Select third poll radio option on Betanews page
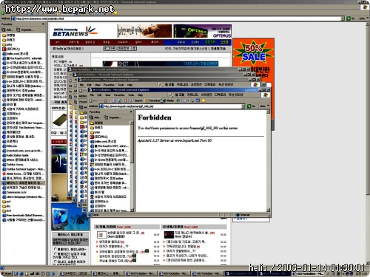The width and height of the screenshot is (370, 277). click(55, 261)
